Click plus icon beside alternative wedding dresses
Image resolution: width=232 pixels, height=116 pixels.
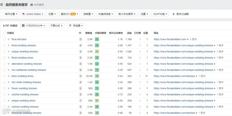pos(9,64)
